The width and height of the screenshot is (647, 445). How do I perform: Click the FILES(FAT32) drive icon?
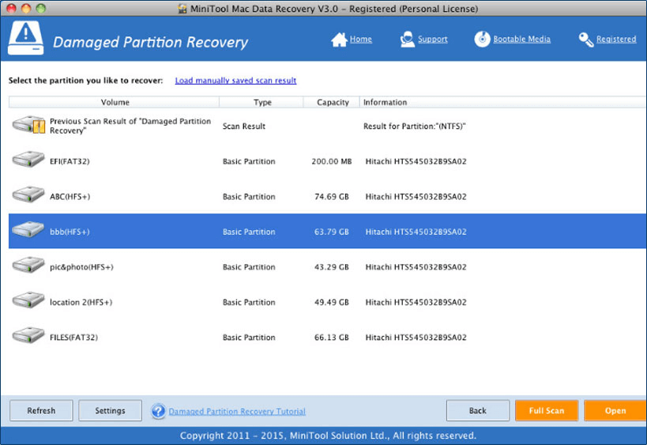click(28, 335)
